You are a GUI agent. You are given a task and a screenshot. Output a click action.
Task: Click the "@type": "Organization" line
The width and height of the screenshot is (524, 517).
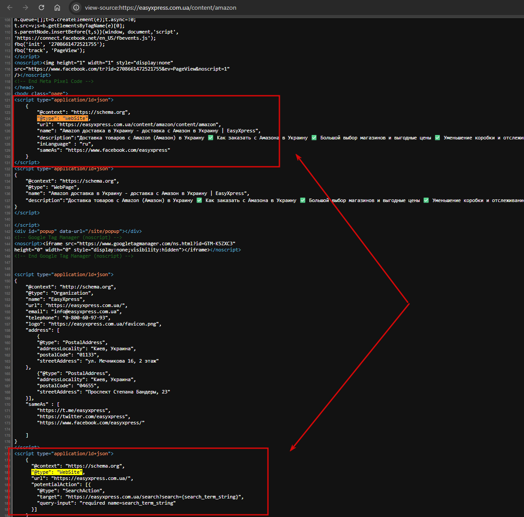(x=59, y=293)
